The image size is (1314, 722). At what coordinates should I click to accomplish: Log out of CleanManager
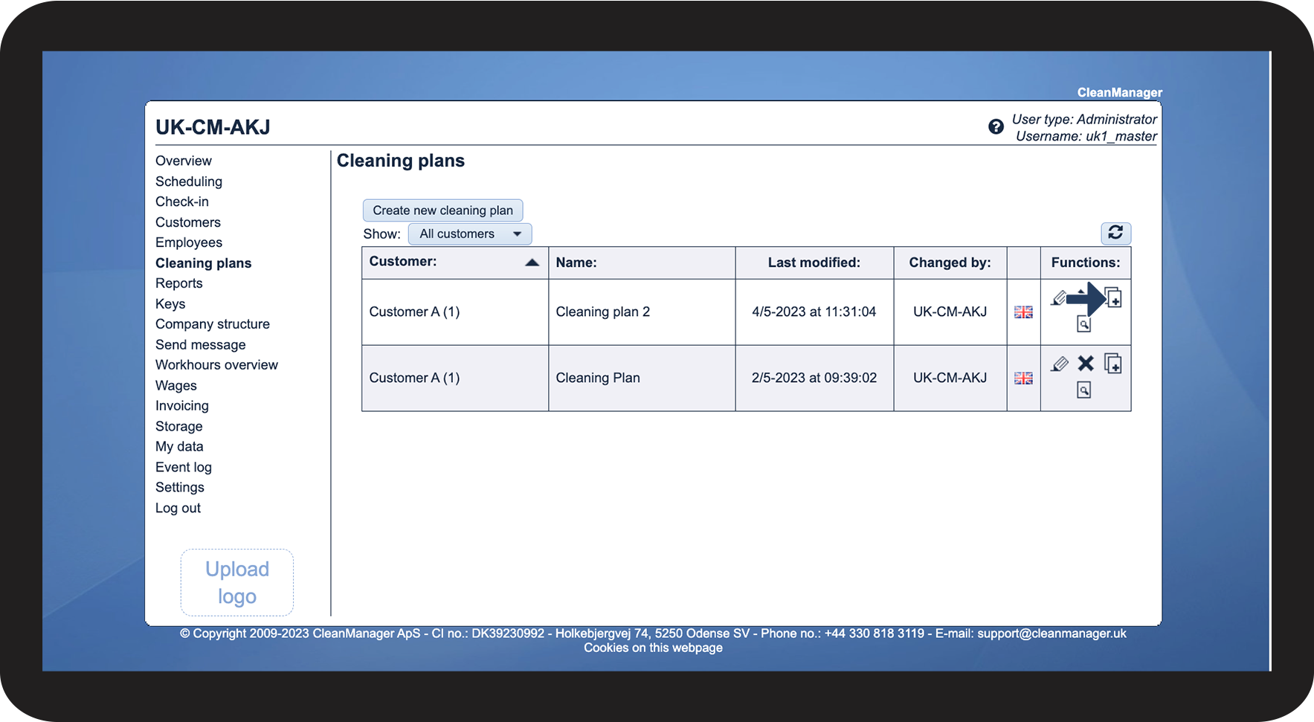click(x=178, y=509)
